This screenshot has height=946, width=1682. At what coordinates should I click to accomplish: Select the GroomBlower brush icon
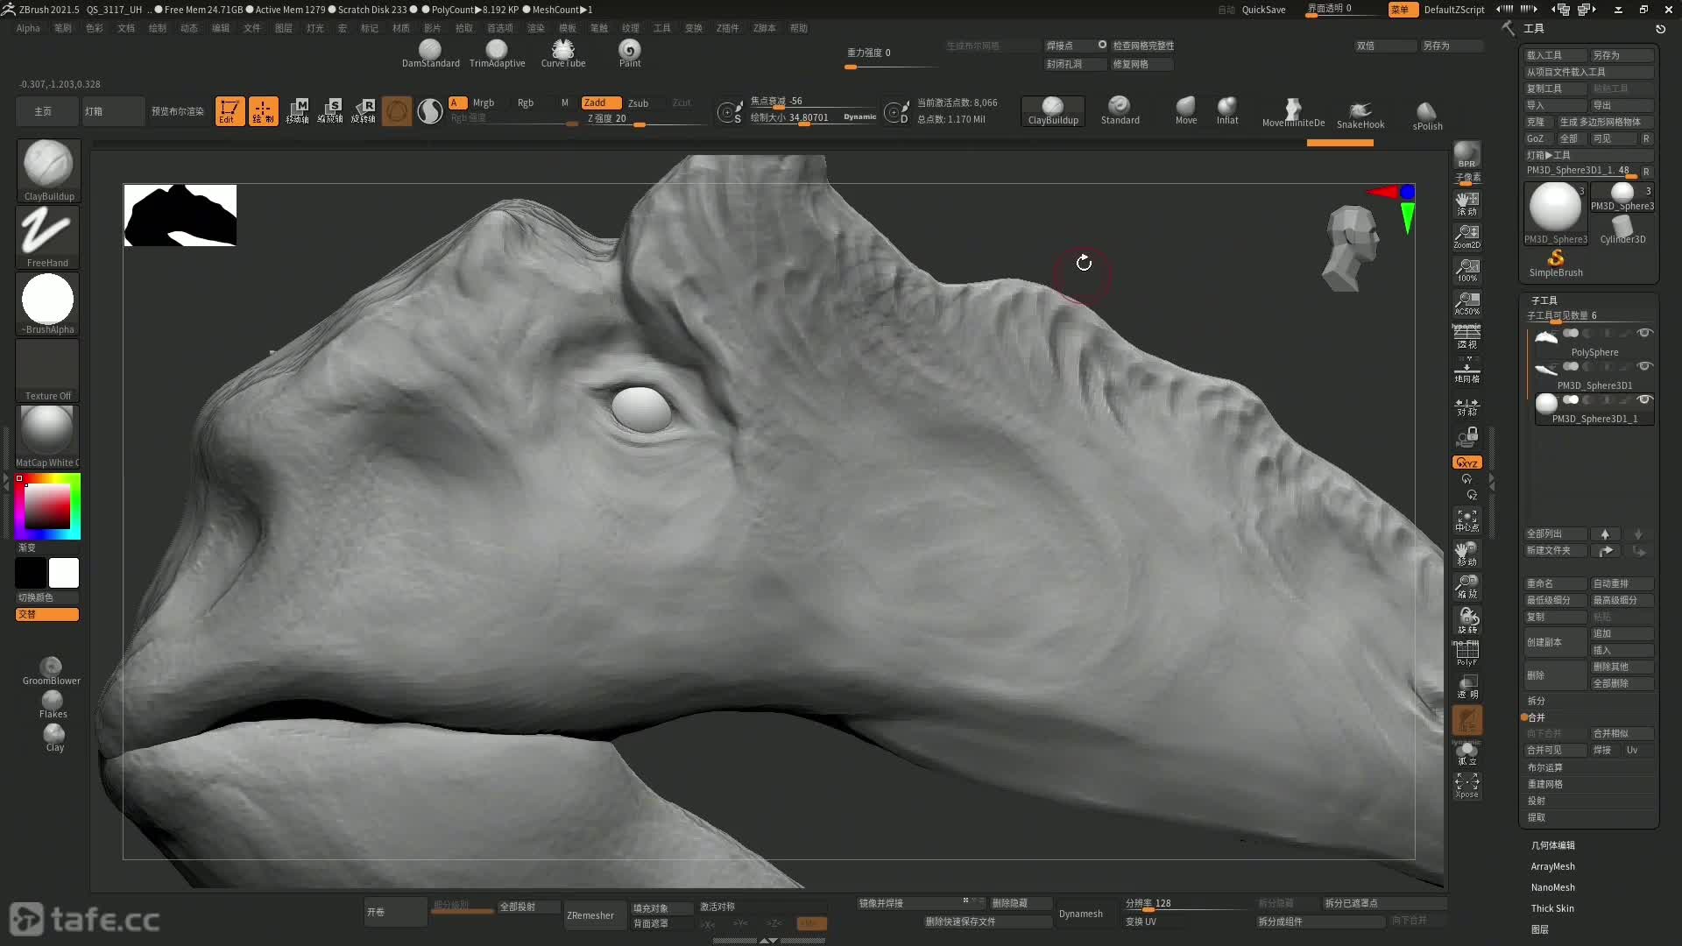(51, 670)
